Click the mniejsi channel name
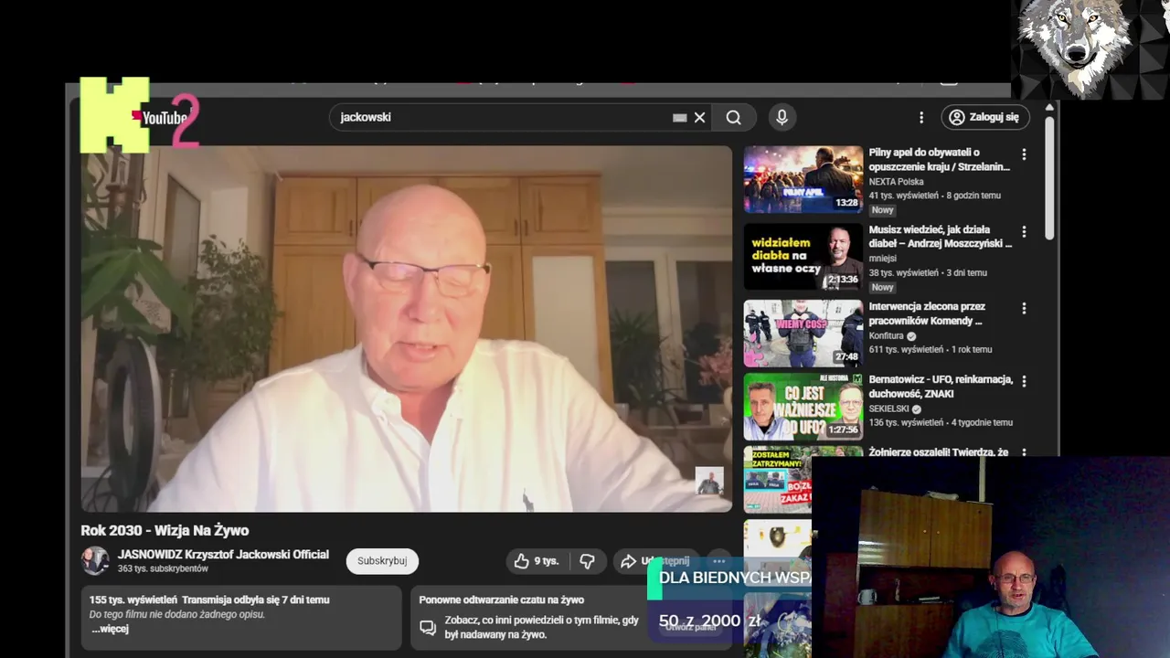 883,259
